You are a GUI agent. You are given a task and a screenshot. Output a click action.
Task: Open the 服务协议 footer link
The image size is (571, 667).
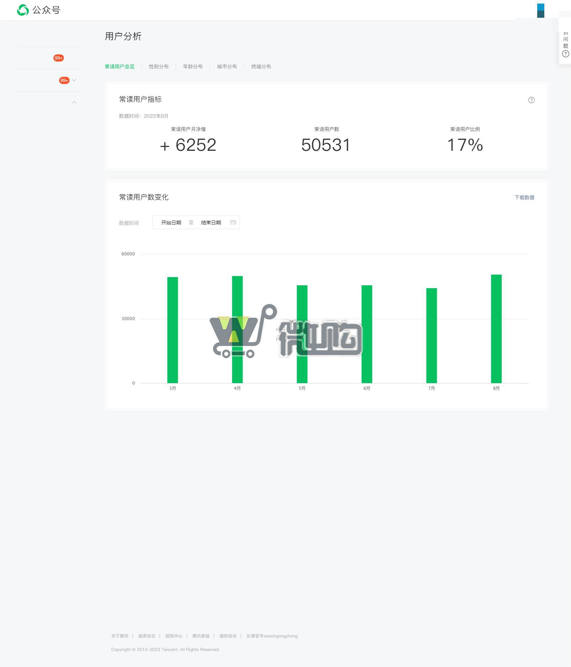[x=147, y=636]
